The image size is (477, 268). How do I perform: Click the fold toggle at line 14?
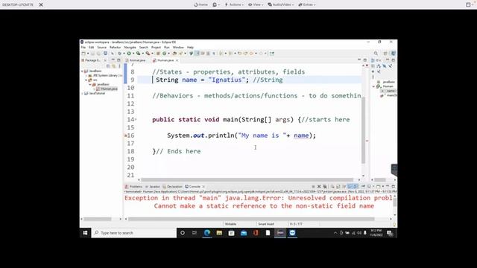pos(136,119)
